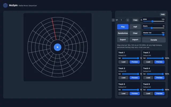Load a sample for Track 1
Viewport: 171px width, 107px height.
point(123,62)
